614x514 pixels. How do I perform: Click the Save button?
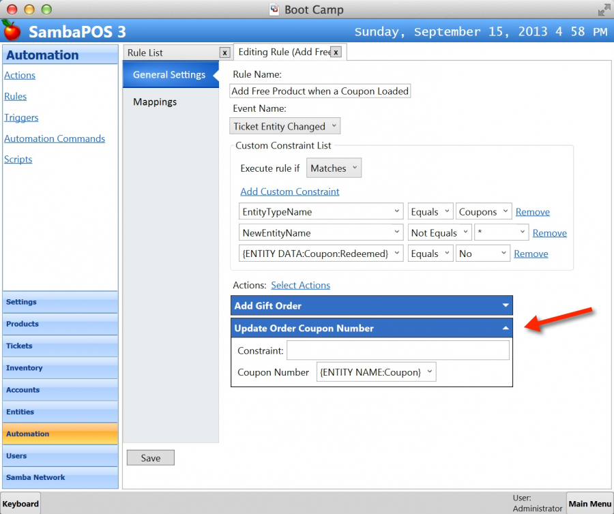[151, 458]
